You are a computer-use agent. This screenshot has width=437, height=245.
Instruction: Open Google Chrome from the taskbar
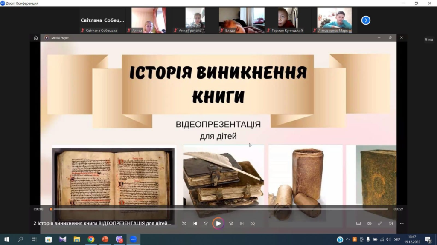tap(91, 239)
